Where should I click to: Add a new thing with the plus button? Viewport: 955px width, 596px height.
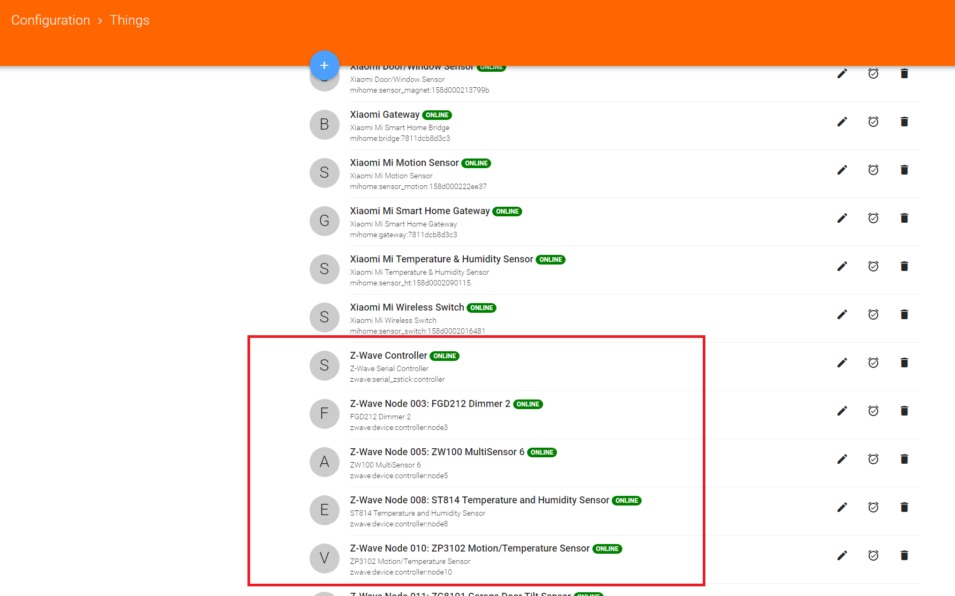click(324, 65)
